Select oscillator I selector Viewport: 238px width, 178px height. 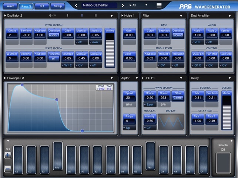(67, 16)
